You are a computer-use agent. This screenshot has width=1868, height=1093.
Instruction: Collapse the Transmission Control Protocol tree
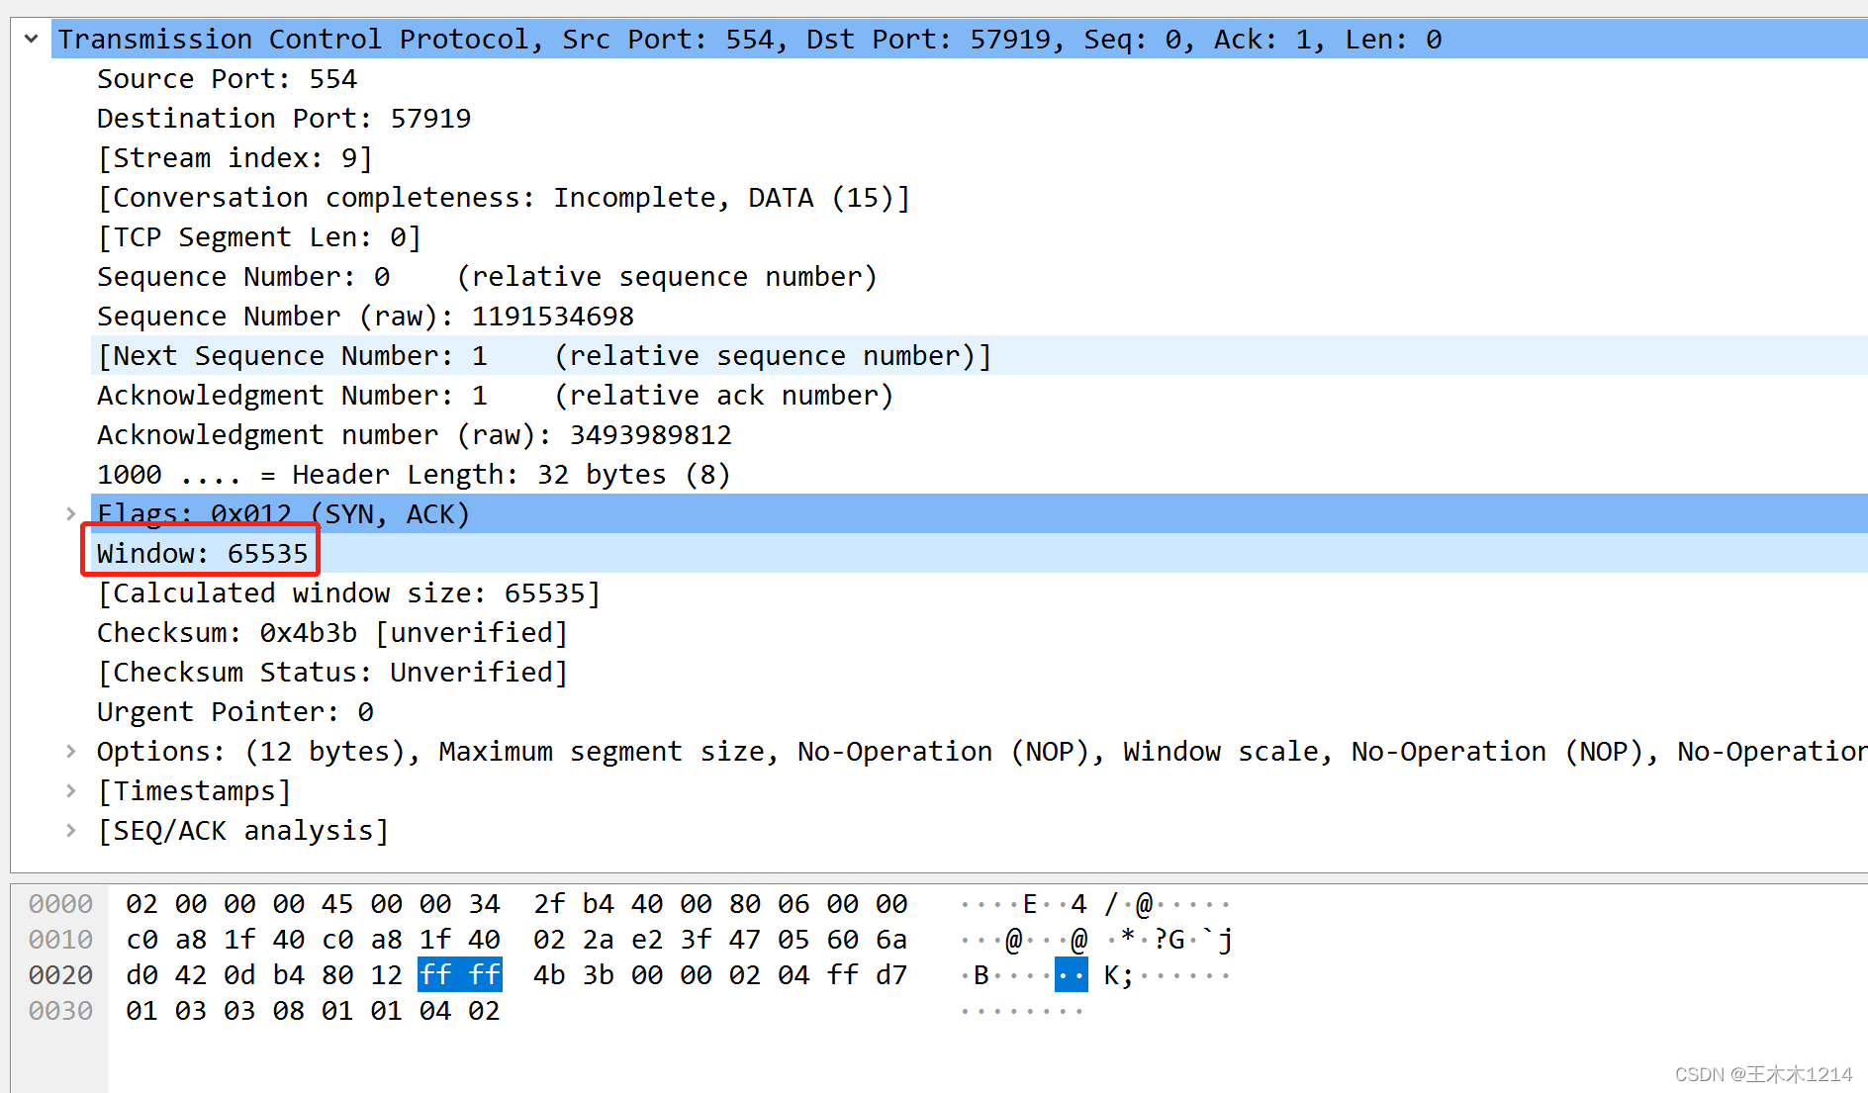31,39
